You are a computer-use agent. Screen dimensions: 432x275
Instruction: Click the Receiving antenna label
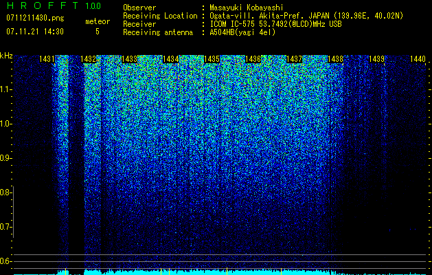[158, 32]
